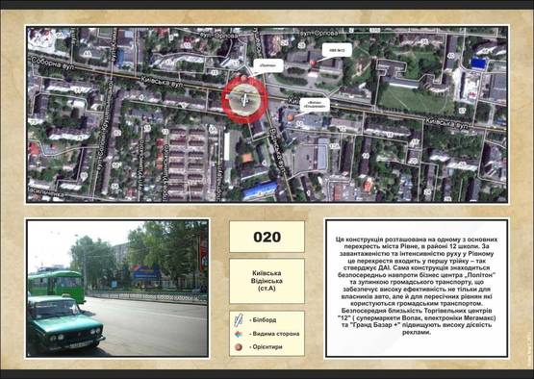This screenshot has height=379, width=534.
Task: Click the landmark dot icon in legend
Action: 239,347
